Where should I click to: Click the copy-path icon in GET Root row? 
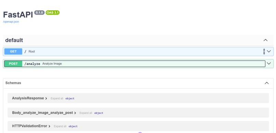264,51
